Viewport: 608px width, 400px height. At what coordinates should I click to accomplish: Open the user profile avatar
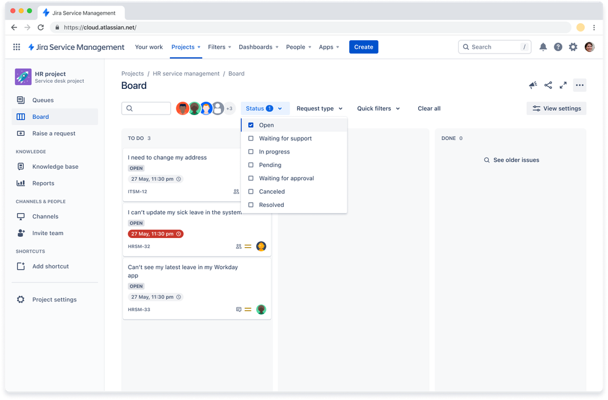point(589,47)
